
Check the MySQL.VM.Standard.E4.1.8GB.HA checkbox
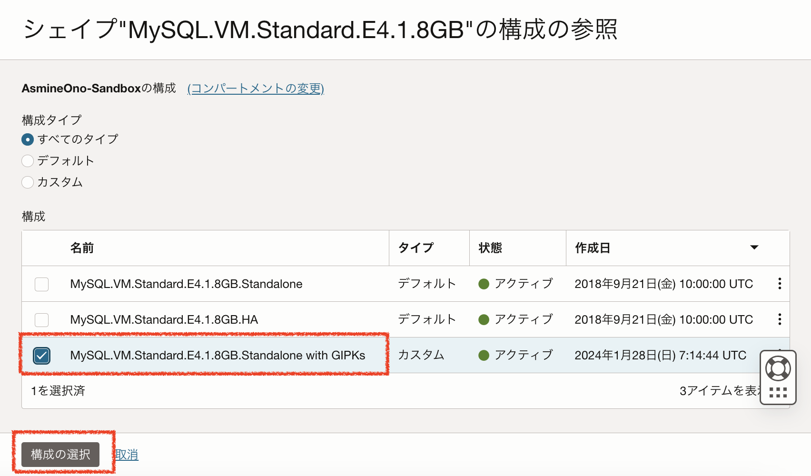pyautogui.click(x=42, y=320)
